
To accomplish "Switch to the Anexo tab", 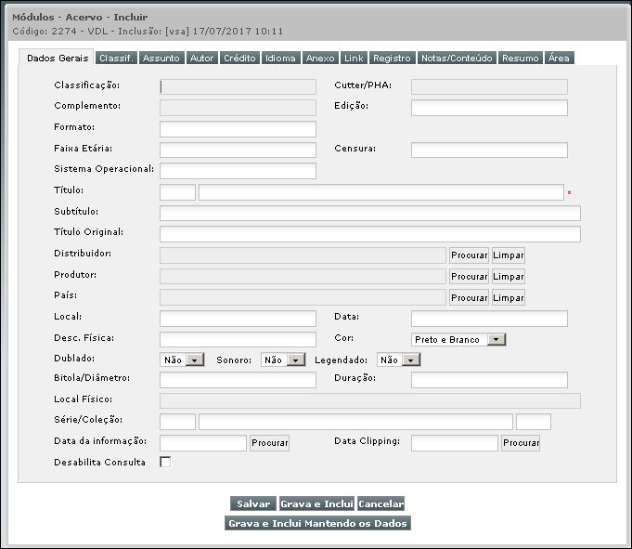I will [320, 58].
